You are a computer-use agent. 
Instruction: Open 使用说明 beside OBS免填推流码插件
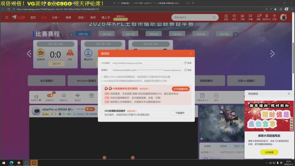[x=132, y=111]
